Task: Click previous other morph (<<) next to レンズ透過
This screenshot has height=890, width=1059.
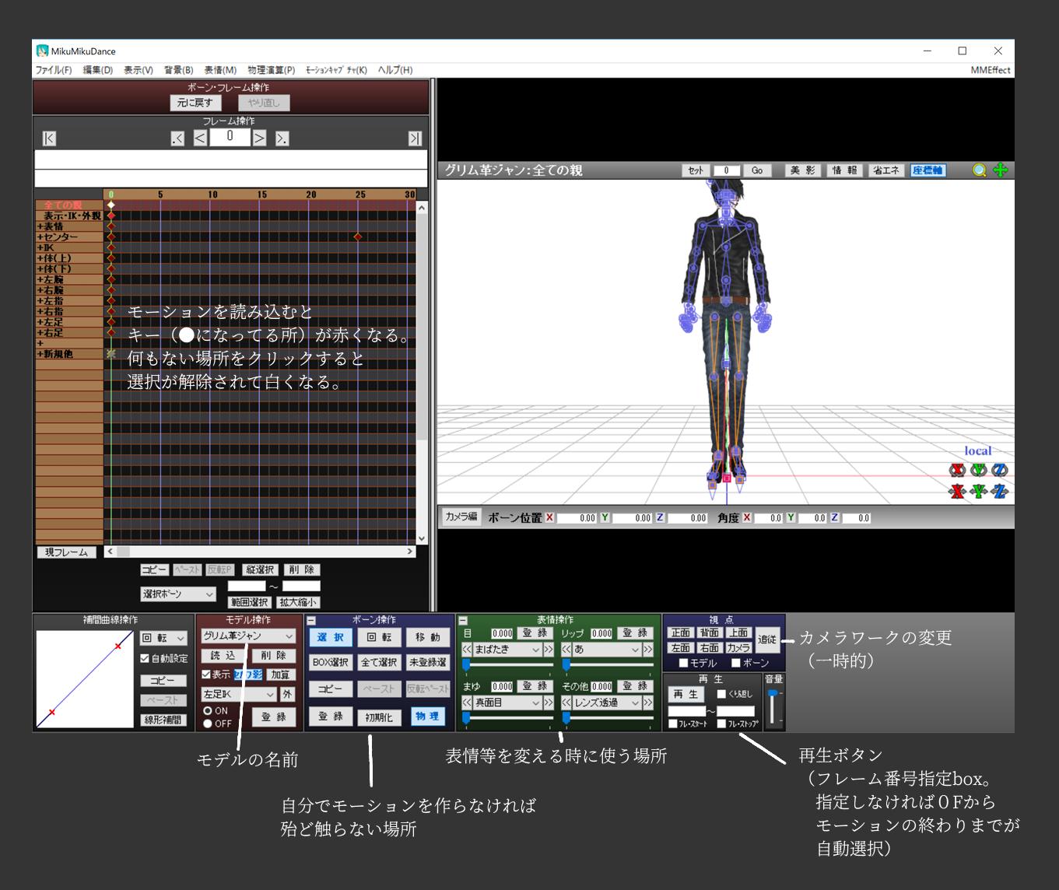Action: (x=566, y=703)
